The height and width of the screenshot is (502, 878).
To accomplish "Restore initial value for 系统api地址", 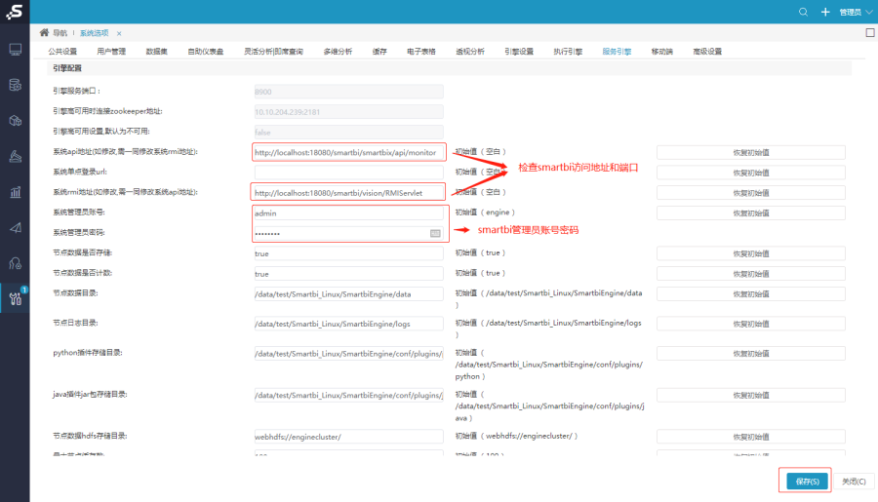I will [x=751, y=152].
